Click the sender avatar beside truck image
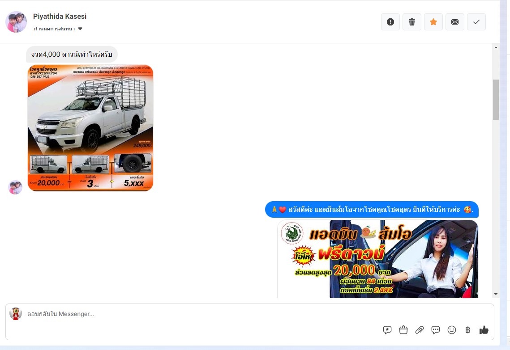This screenshot has height=350, width=510. (15, 187)
